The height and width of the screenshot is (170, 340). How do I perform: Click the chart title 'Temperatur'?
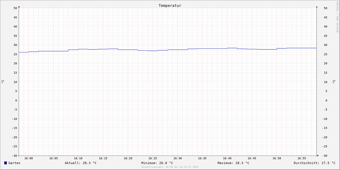170,5
